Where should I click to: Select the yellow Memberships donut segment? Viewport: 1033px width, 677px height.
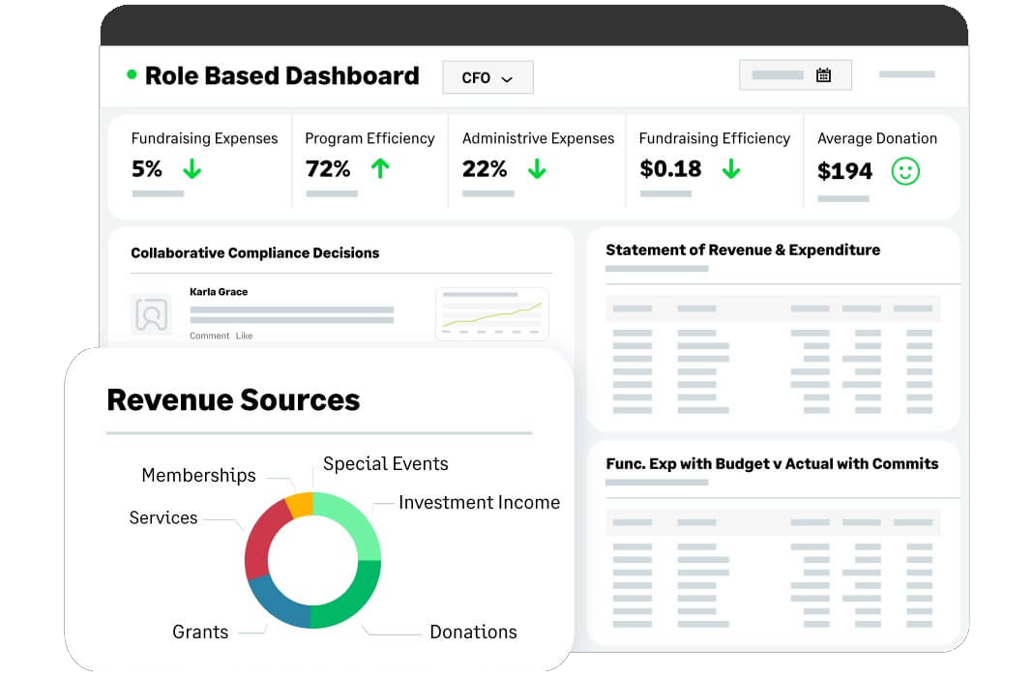(x=299, y=504)
